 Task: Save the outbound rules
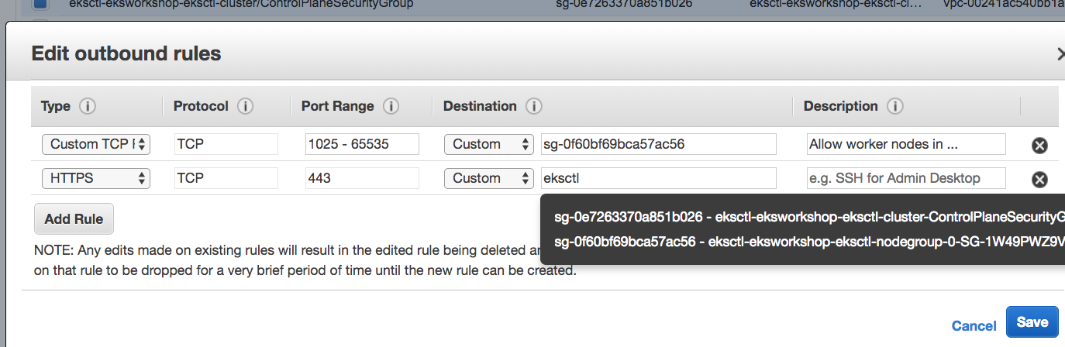click(1032, 322)
